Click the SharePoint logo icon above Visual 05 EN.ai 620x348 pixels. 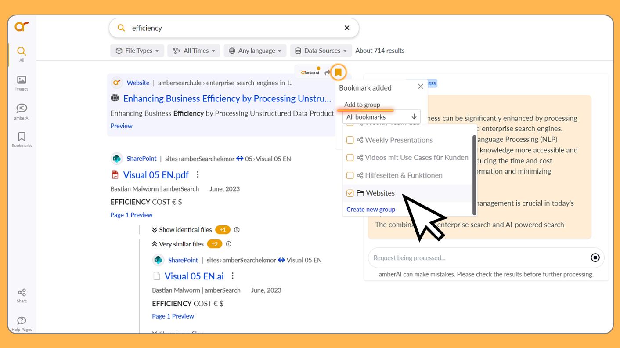158,260
